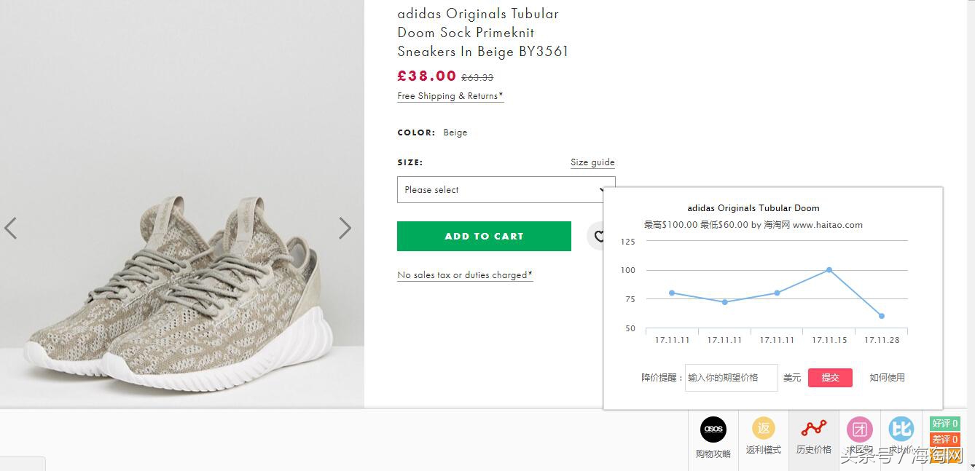Screen dimensions: 975x471
Task: Open the Free Shipping & Returns link
Action: [450, 96]
